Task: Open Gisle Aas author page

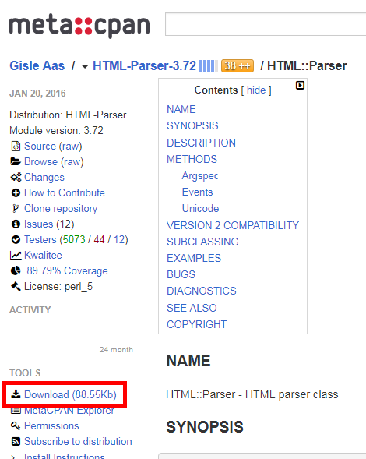Action: (x=37, y=66)
